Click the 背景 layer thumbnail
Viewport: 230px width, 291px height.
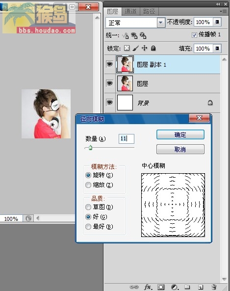point(125,103)
